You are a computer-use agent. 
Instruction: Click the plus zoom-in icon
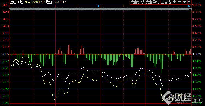(174, 2)
